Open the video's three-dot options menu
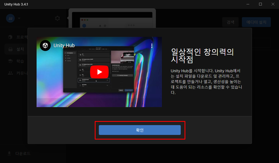 [152, 46]
